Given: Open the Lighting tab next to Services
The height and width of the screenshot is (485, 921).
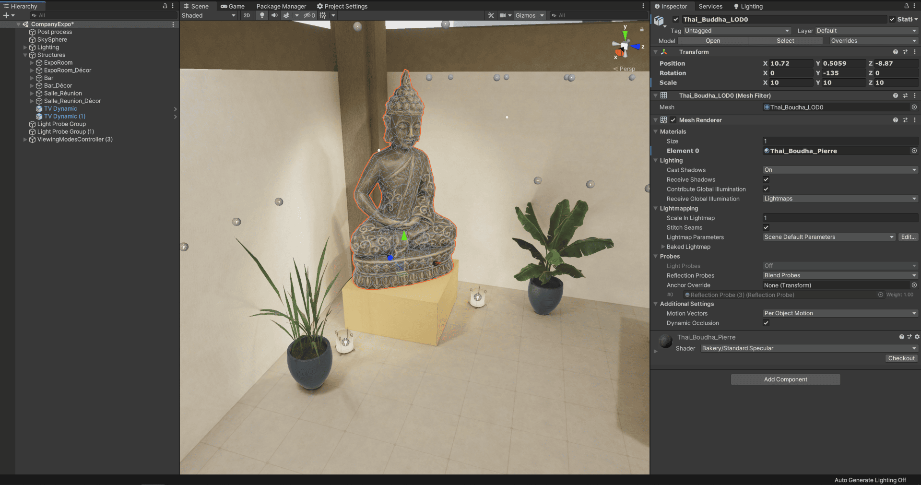Looking at the screenshot, I should [x=748, y=6].
